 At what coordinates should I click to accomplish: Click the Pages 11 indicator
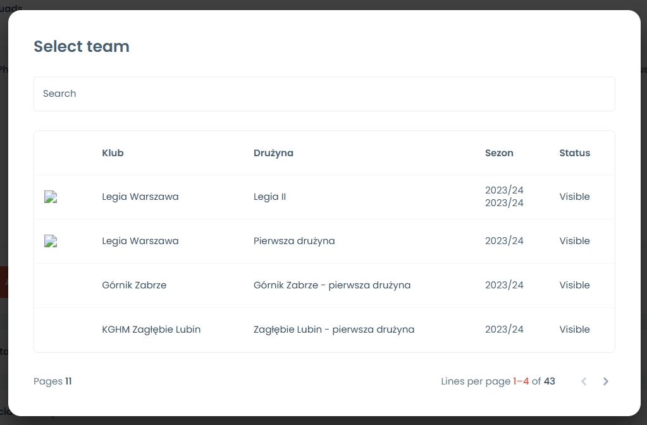52,381
